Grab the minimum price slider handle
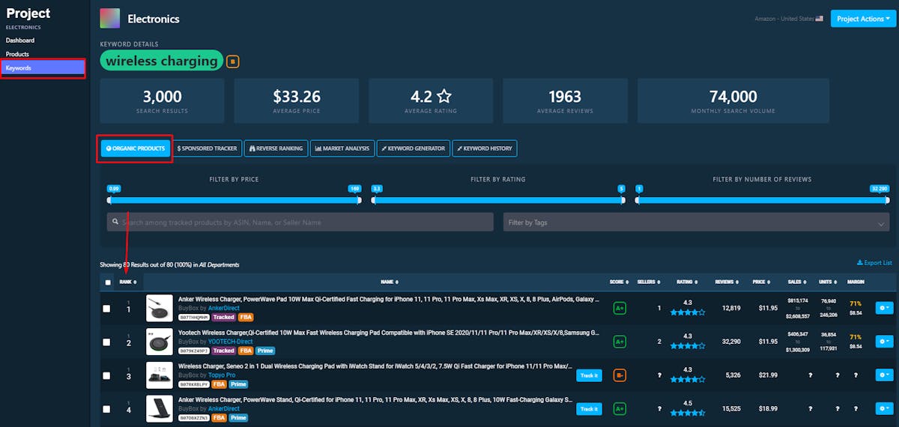 (109, 200)
